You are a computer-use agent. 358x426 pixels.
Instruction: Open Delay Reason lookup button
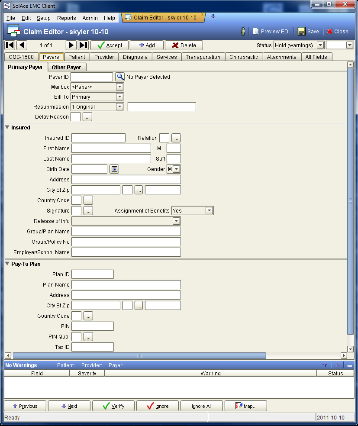(x=87, y=117)
